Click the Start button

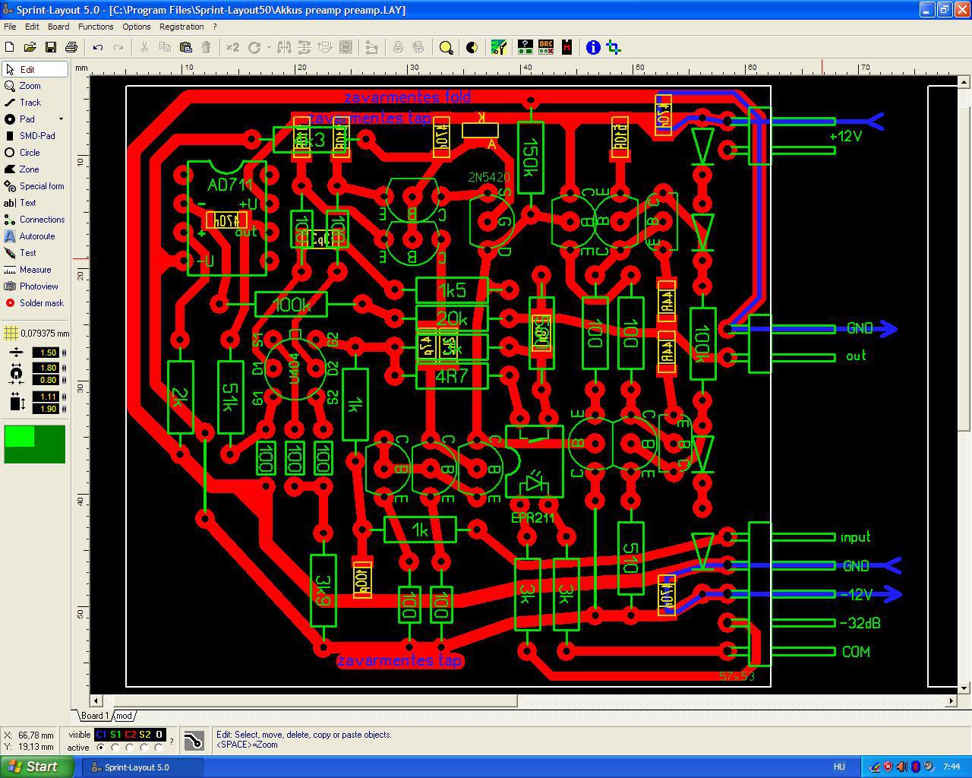pyautogui.click(x=37, y=767)
